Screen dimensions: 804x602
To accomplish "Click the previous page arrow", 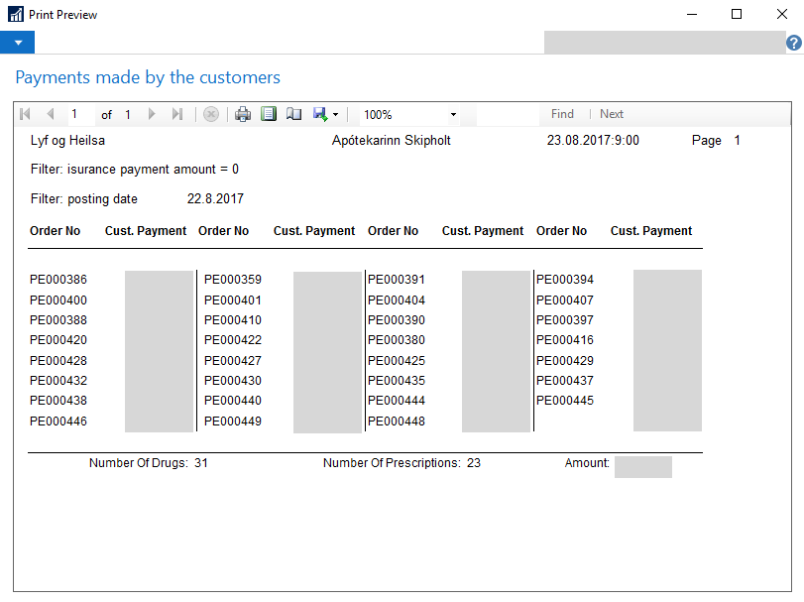I will 51,114.
